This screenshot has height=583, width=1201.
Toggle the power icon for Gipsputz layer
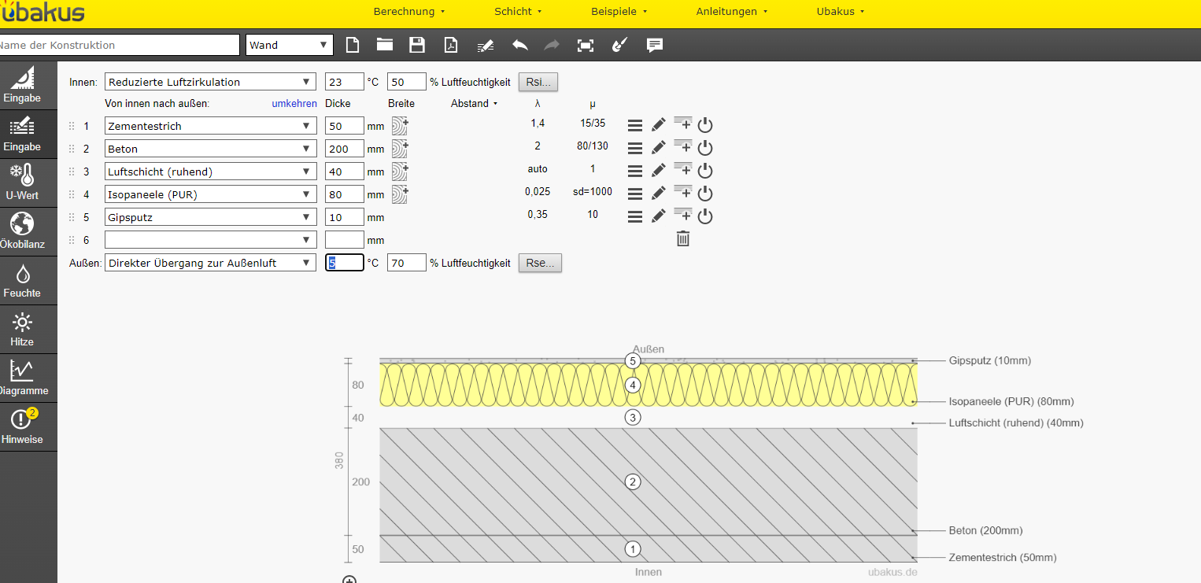tap(705, 216)
